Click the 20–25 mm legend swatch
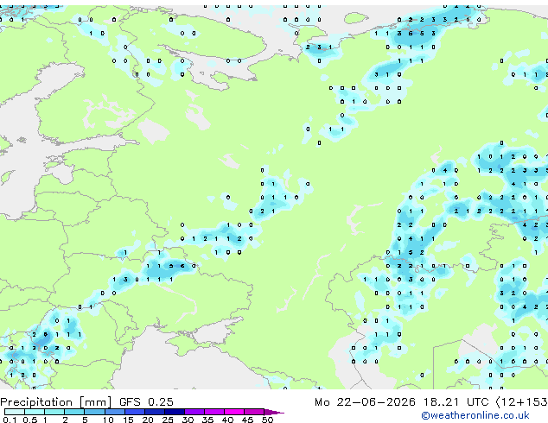This screenshot has height=423, width=548. tap(155, 412)
